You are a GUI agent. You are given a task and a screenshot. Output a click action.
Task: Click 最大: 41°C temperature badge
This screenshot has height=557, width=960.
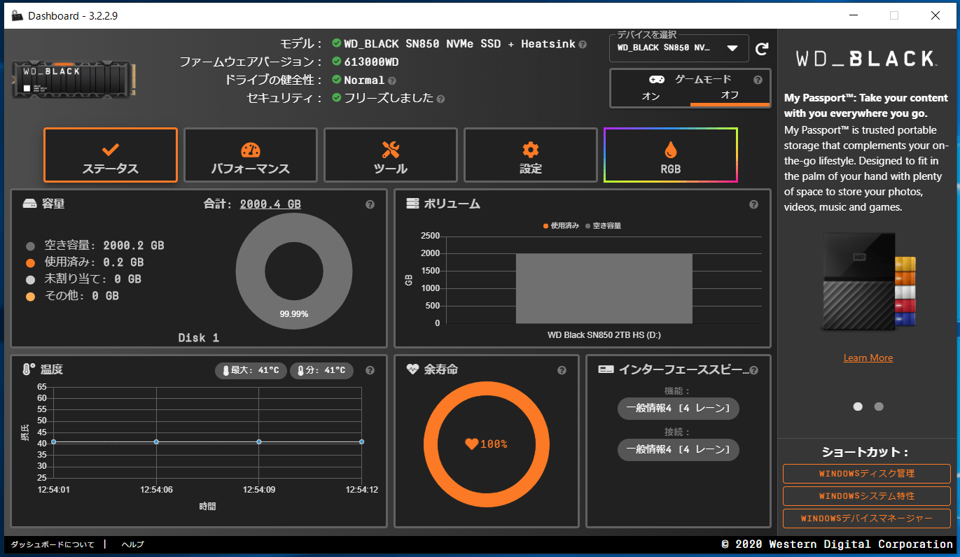pos(251,370)
